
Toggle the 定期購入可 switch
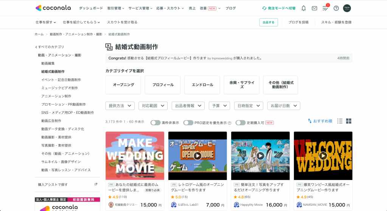click(x=240, y=123)
